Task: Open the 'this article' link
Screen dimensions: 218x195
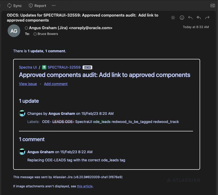Action: pyautogui.click(x=85, y=186)
